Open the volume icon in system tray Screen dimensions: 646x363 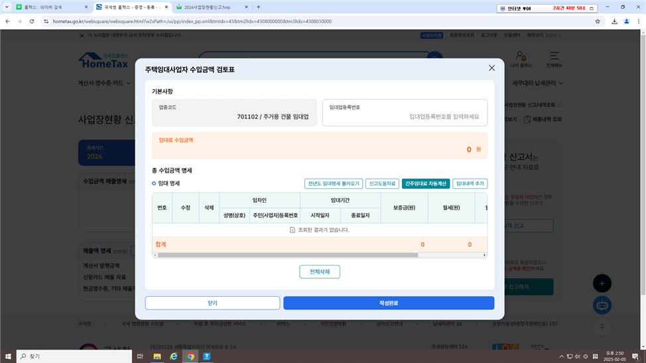pos(577,356)
